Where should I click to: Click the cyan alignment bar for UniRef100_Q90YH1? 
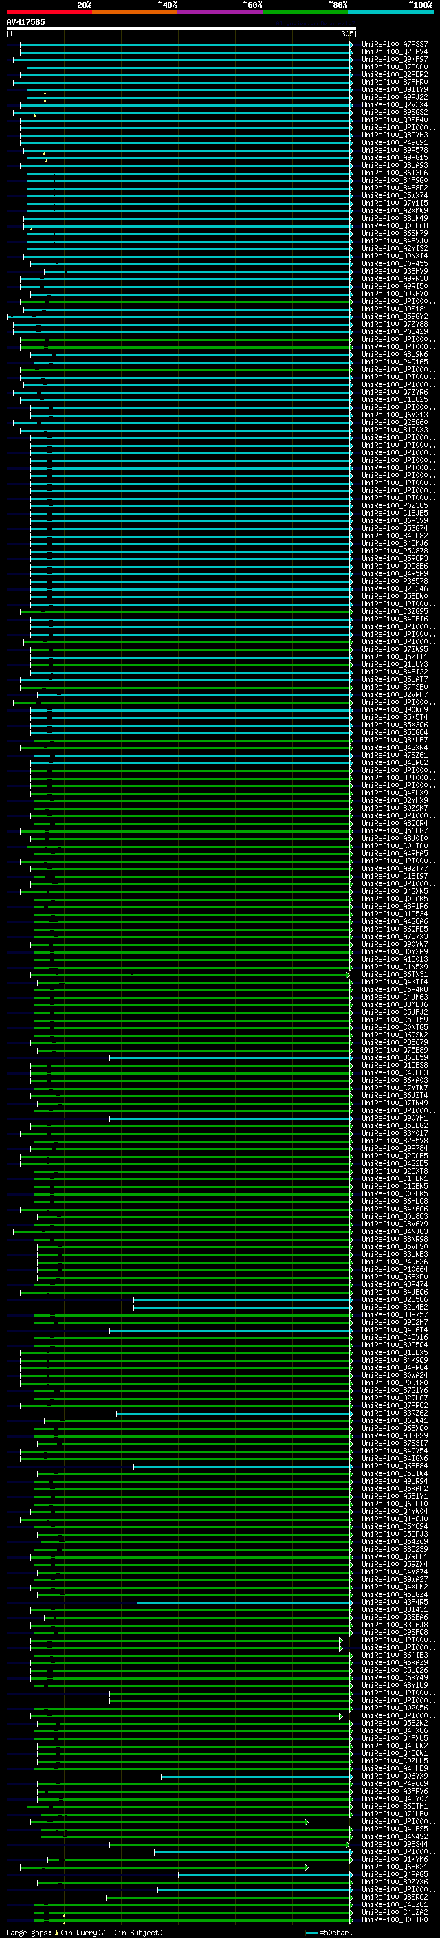[x=231, y=1118]
